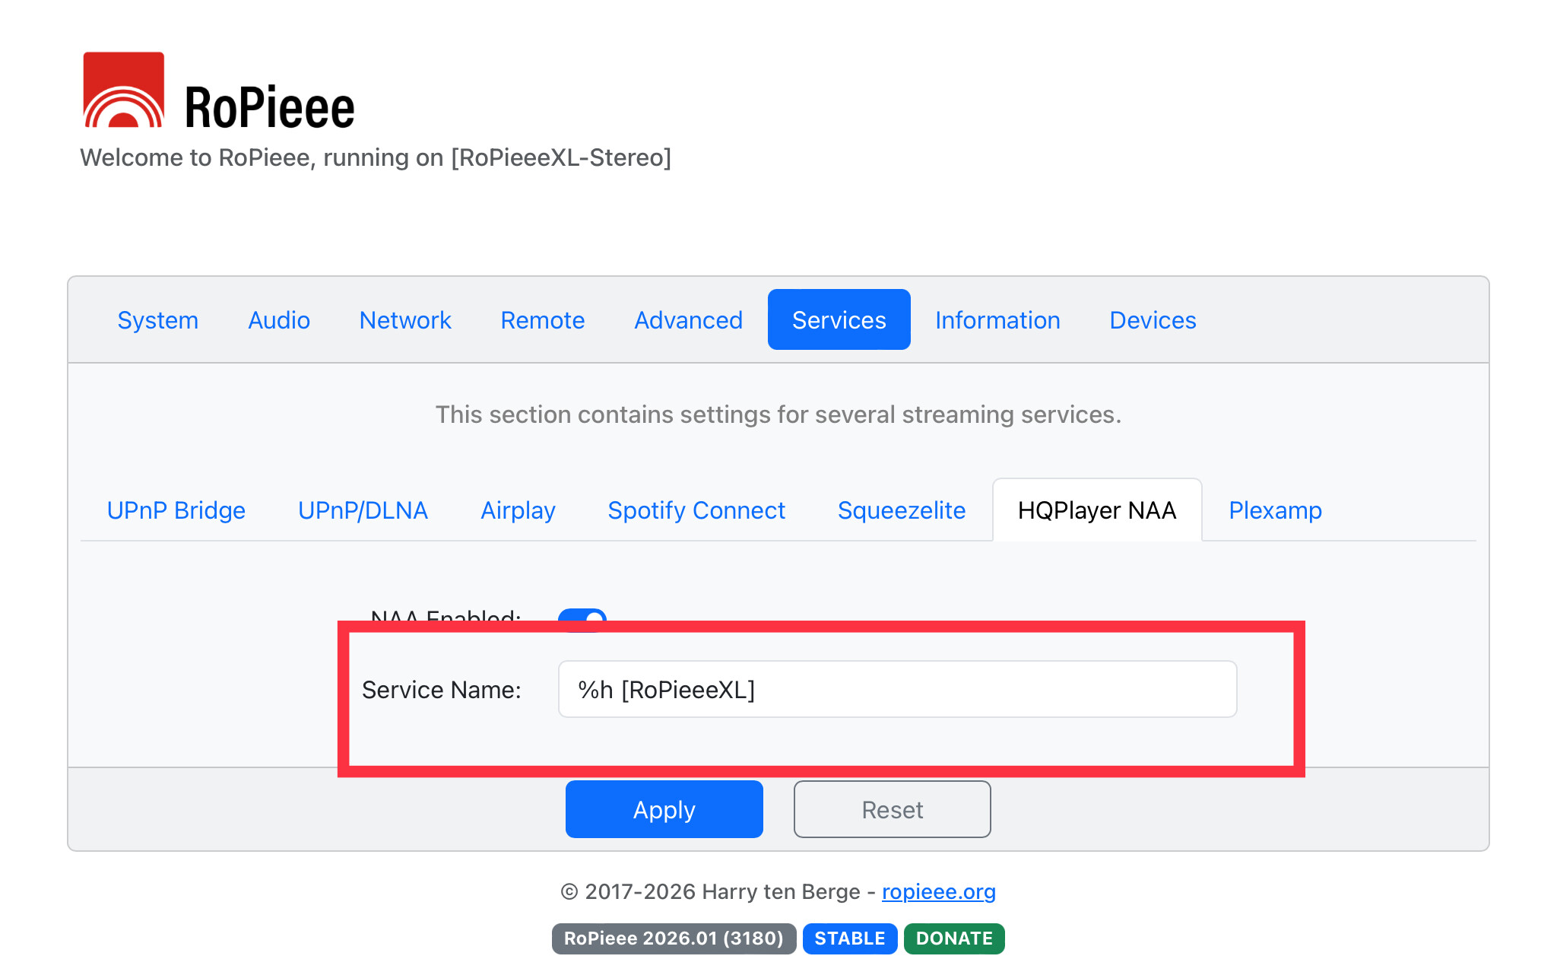Open the Network tab
This screenshot has height=975, width=1557.
[x=405, y=320]
